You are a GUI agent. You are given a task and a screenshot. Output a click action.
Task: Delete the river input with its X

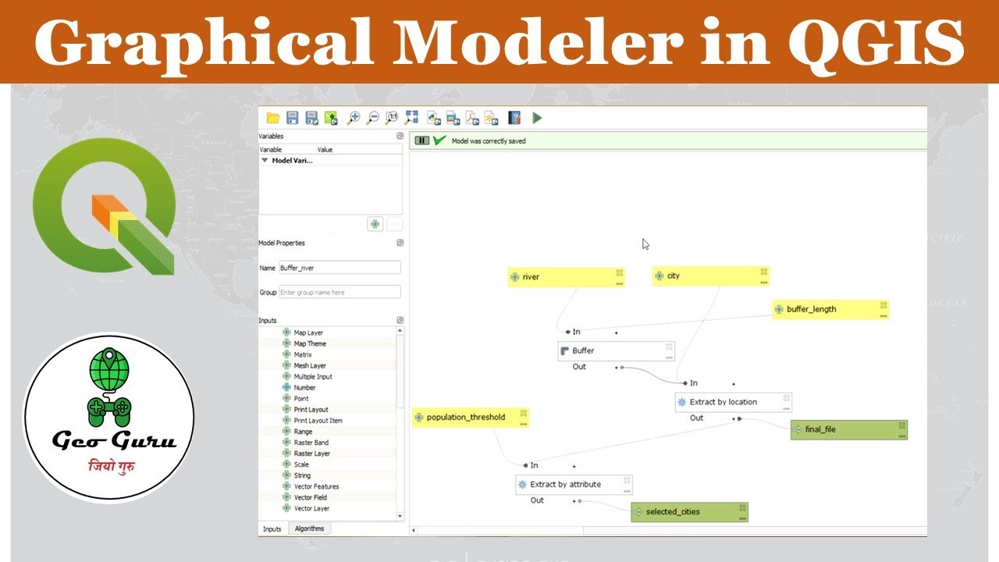pos(619,272)
